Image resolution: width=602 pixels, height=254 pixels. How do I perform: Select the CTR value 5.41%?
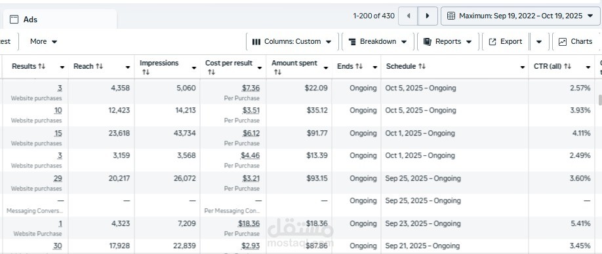[580, 223]
